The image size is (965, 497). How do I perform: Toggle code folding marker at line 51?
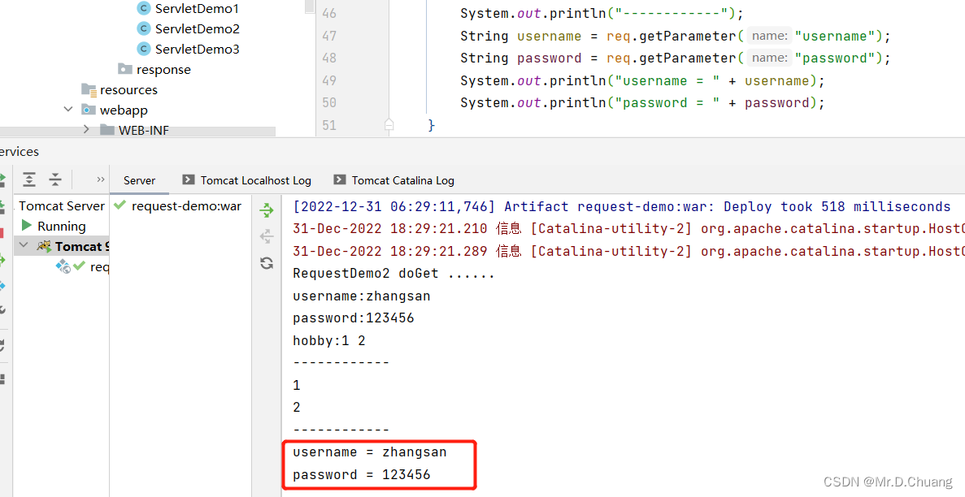coord(389,125)
